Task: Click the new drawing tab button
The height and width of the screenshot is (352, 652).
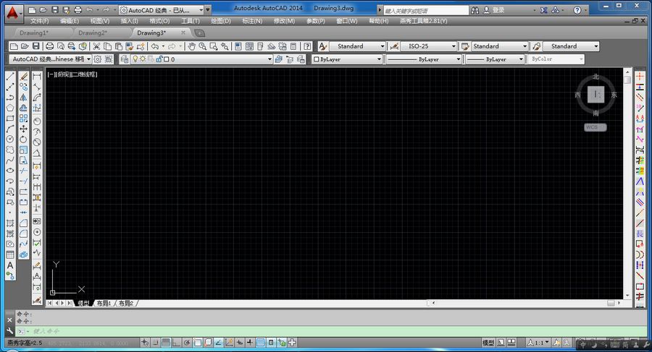Action: click(x=200, y=33)
